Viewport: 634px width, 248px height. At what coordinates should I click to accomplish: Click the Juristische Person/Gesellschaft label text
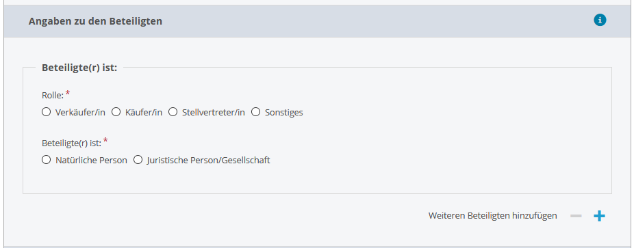tap(209, 160)
